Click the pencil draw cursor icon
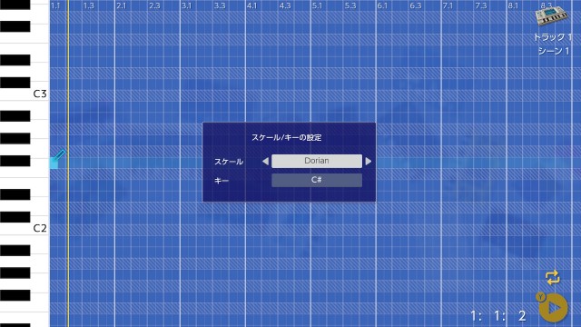 coord(60,155)
